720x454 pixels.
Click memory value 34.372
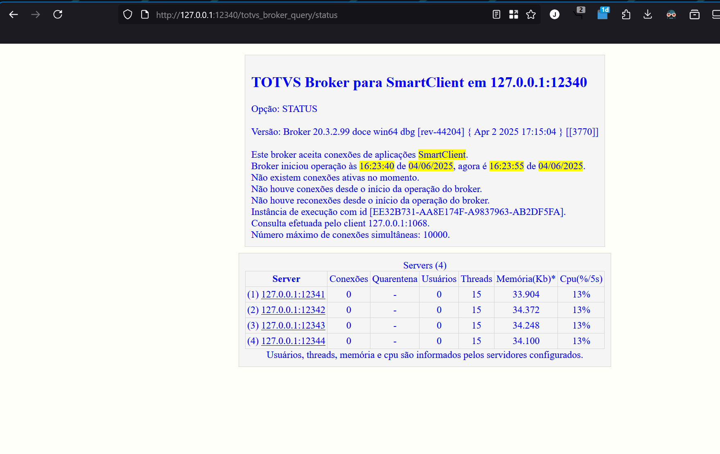coord(526,310)
